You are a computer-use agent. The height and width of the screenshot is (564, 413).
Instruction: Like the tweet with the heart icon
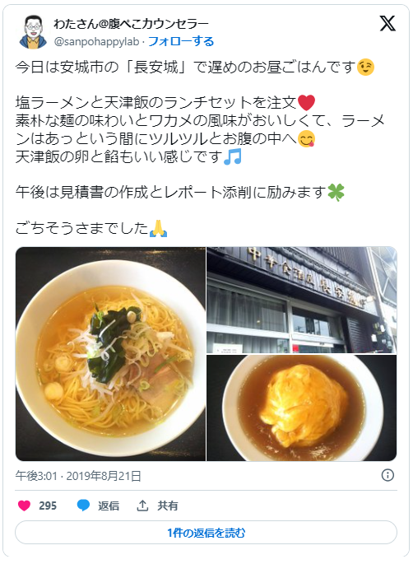24,506
